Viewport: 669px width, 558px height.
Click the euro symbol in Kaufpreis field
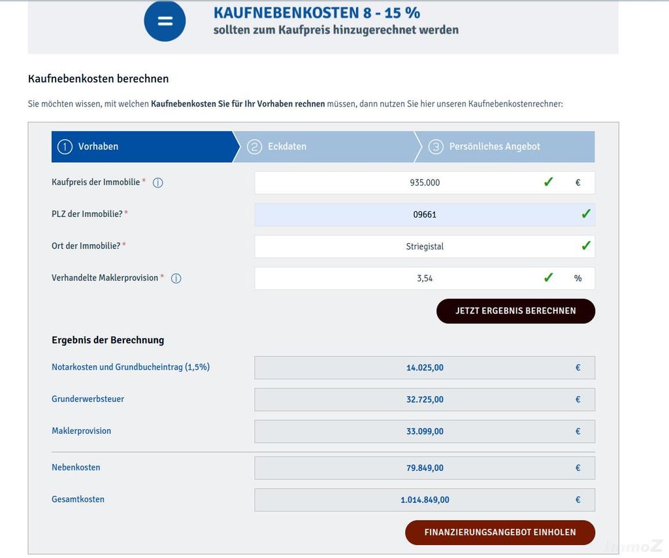578,182
